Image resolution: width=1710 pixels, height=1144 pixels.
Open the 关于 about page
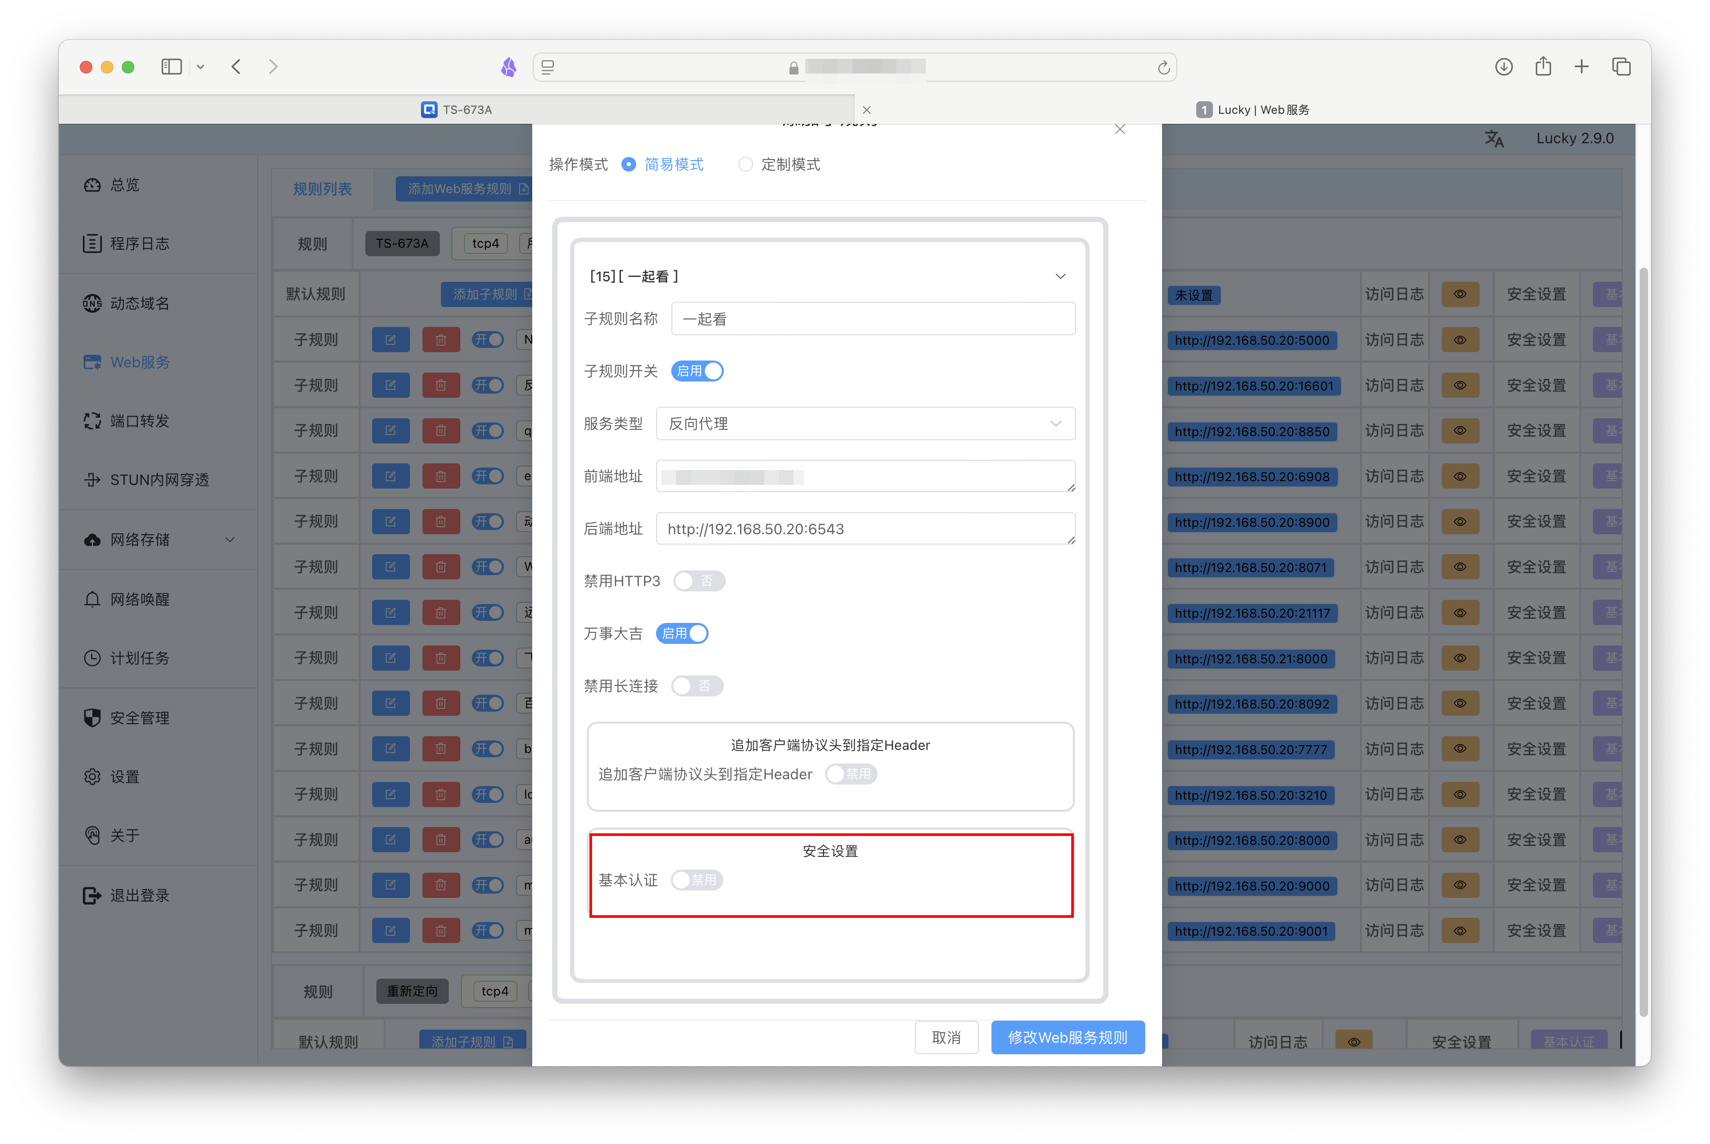[x=111, y=835]
